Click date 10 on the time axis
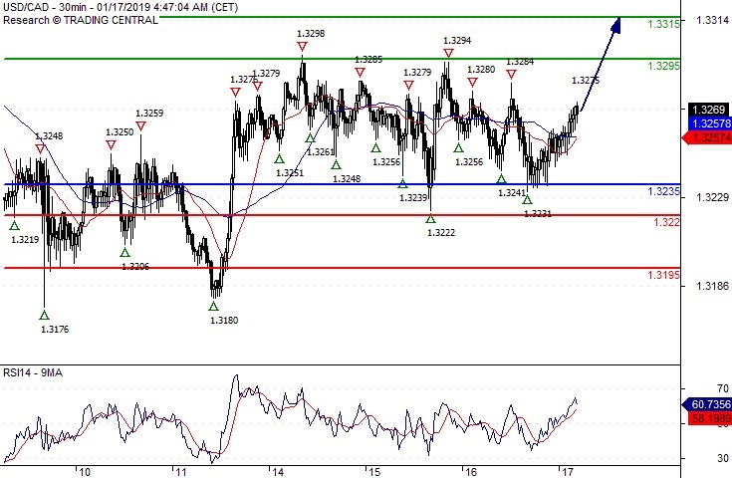Viewport: 732px width, 478px height. click(85, 472)
